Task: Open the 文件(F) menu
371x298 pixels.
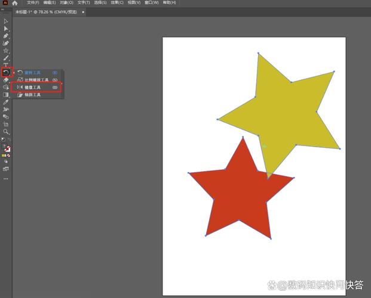Action: click(33, 3)
